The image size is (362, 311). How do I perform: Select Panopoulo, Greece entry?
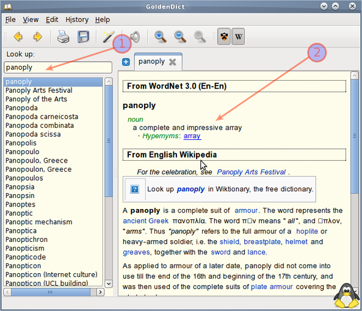(53, 161)
